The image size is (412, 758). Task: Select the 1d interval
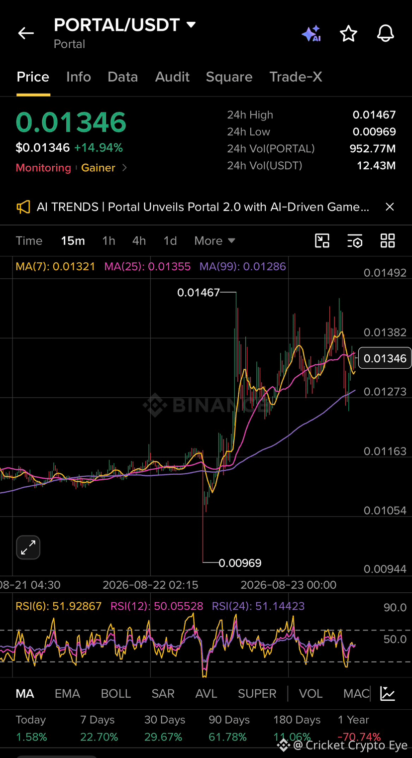(170, 241)
